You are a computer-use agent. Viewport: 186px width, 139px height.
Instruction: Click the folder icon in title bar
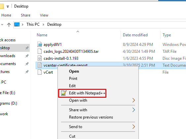[2, 6]
